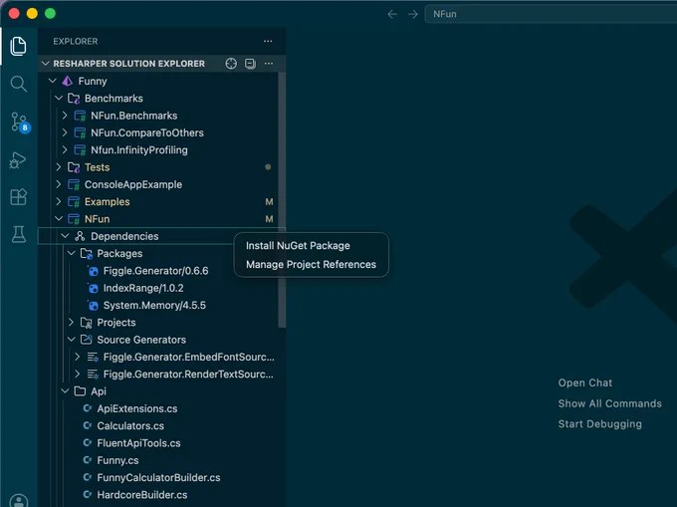Click the System.Memory/4.5.5 package icon
This screenshot has width=677, height=507.
point(93,306)
